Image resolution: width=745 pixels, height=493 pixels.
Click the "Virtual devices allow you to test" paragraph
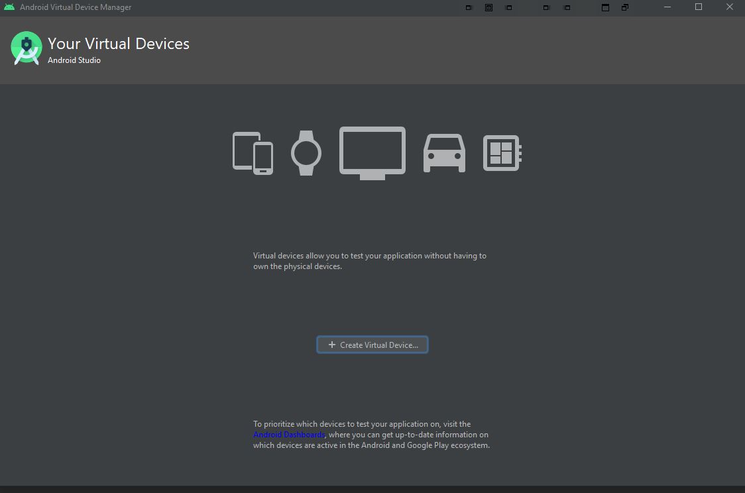370,261
